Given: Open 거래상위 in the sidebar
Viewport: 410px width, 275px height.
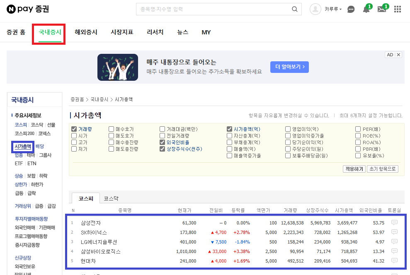Looking at the screenshot, I should (x=23, y=206).
